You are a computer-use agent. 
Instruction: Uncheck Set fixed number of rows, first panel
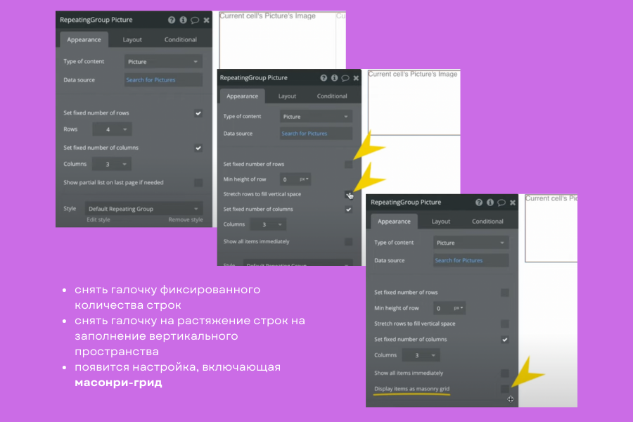click(198, 113)
